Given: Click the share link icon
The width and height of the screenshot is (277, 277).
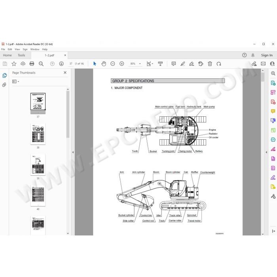Looking at the screenshot, I should (254, 64).
